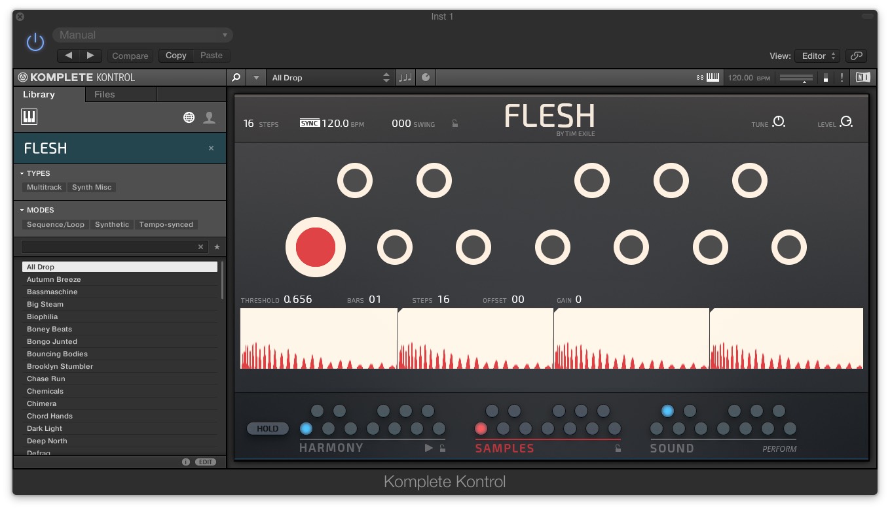
Task: Toggle the Multitrack type tag
Action: (x=44, y=187)
